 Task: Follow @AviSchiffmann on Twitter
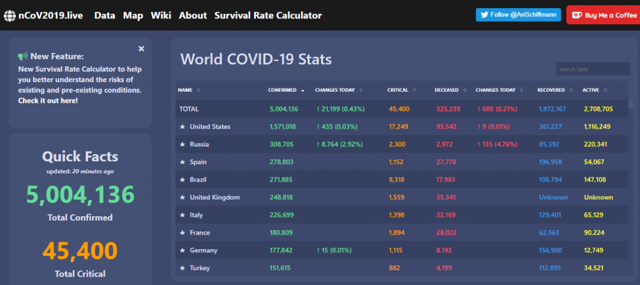(518, 15)
